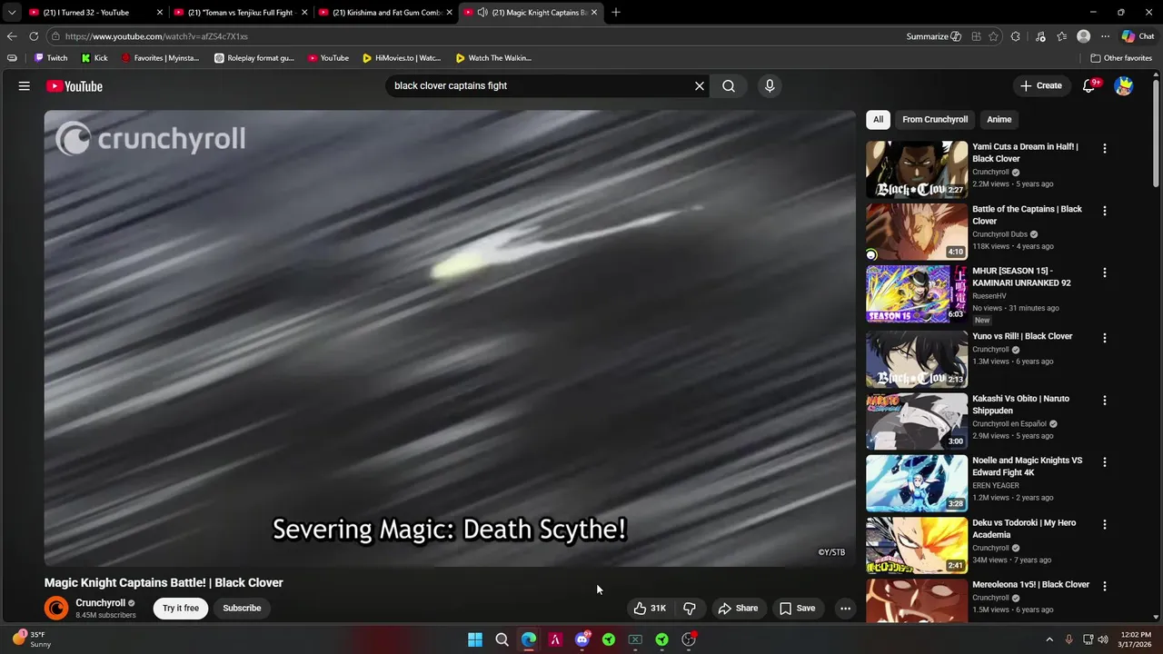Open the HiMovies.to bookmark
This screenshot has height=654, width=1163.
402,58
